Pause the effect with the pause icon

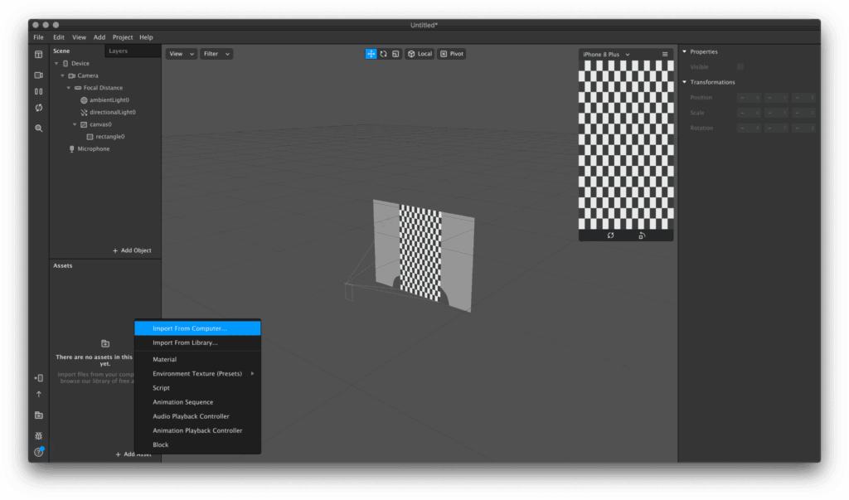tap(38, 91)
